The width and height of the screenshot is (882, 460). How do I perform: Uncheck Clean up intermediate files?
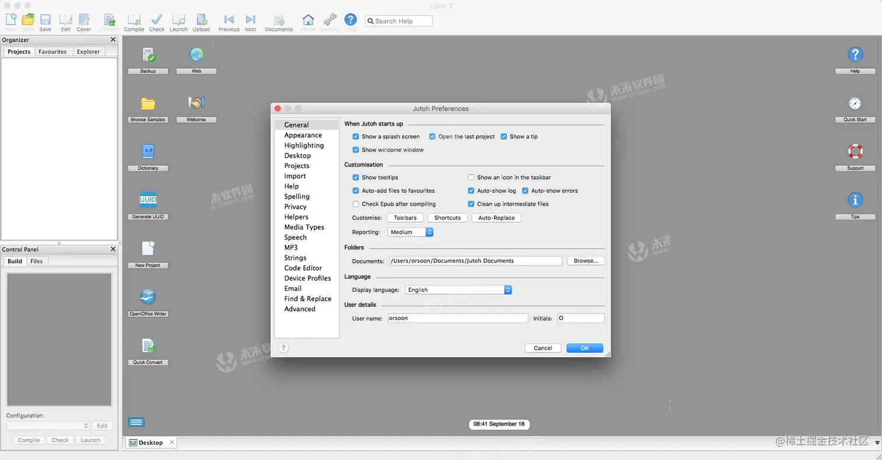[x=471, y=204]
